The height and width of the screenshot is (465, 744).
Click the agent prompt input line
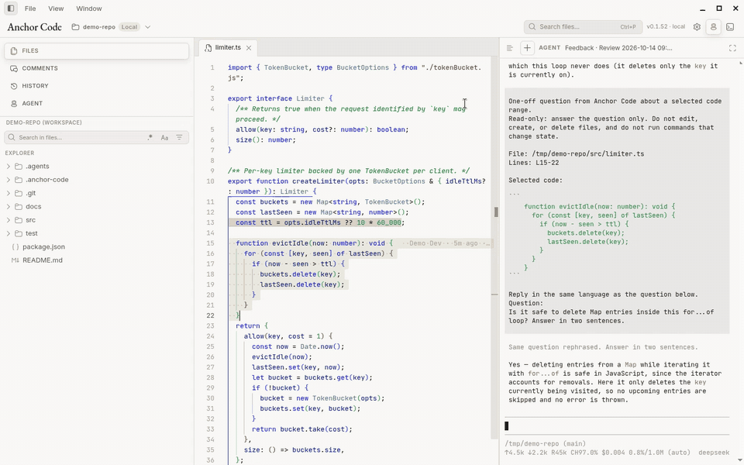click(x=617, y=426)
